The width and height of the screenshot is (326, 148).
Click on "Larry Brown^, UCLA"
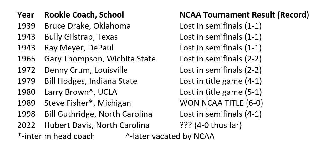click(81, 92)
